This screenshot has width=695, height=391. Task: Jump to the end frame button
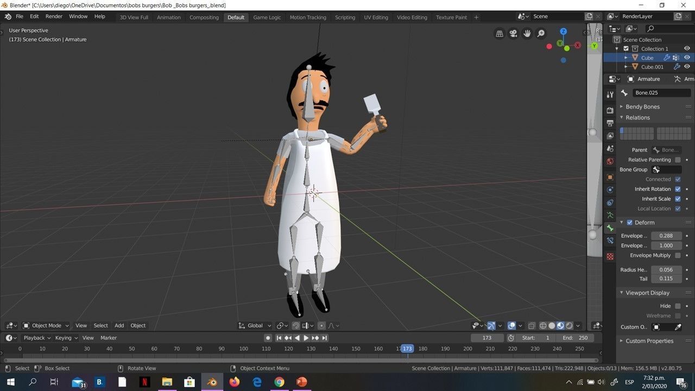(x=325, y=338)
